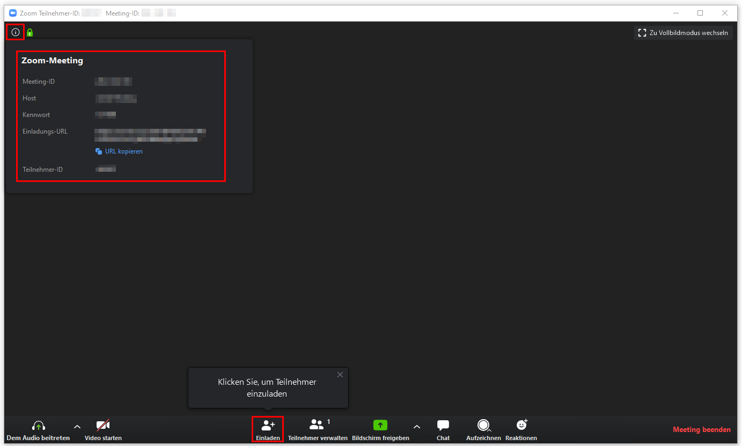Click the Zoom logo in title bar

(13, 13)
